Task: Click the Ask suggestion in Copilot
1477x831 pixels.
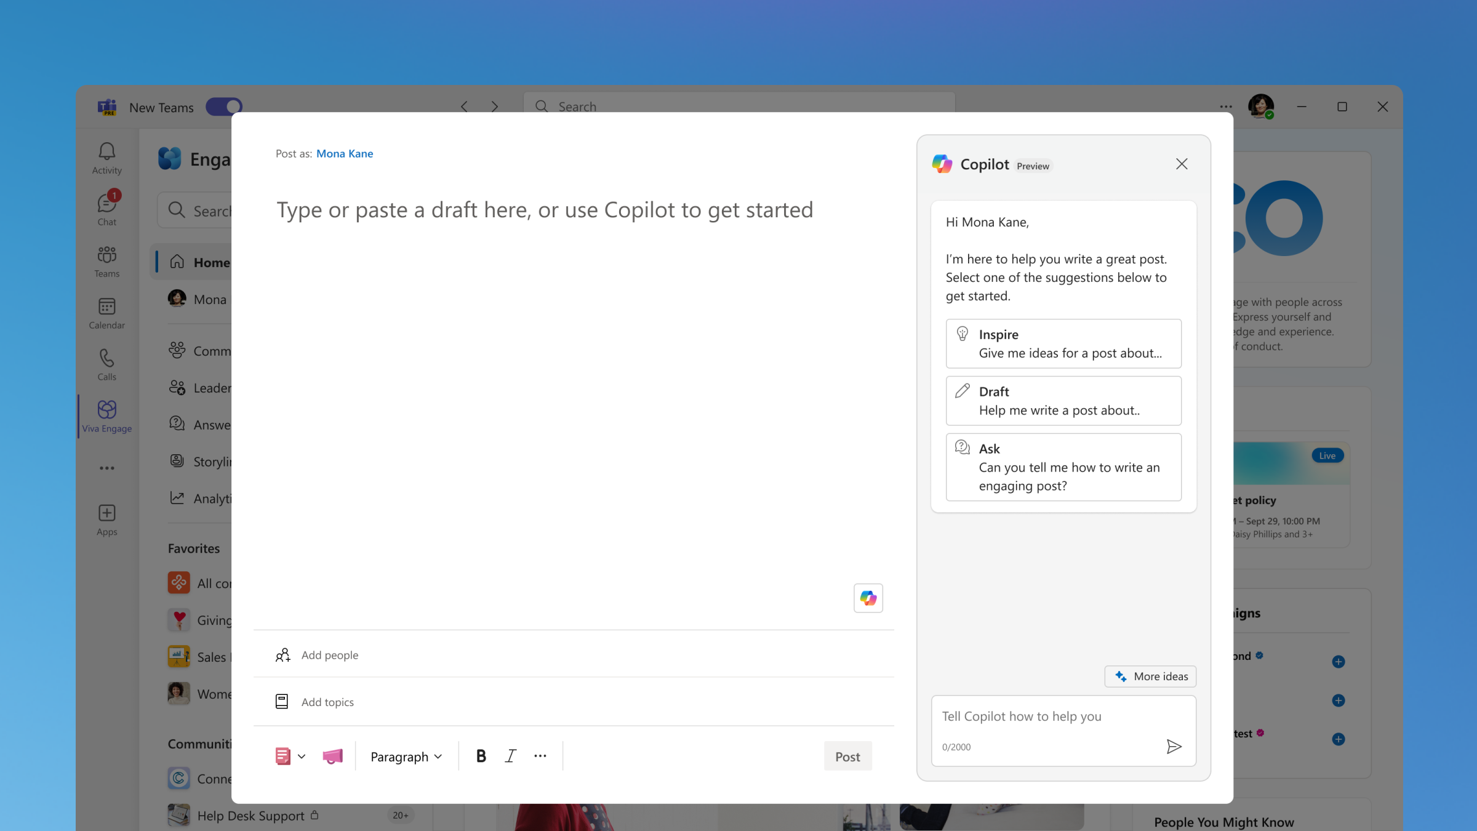Action: click(1062, 466)
